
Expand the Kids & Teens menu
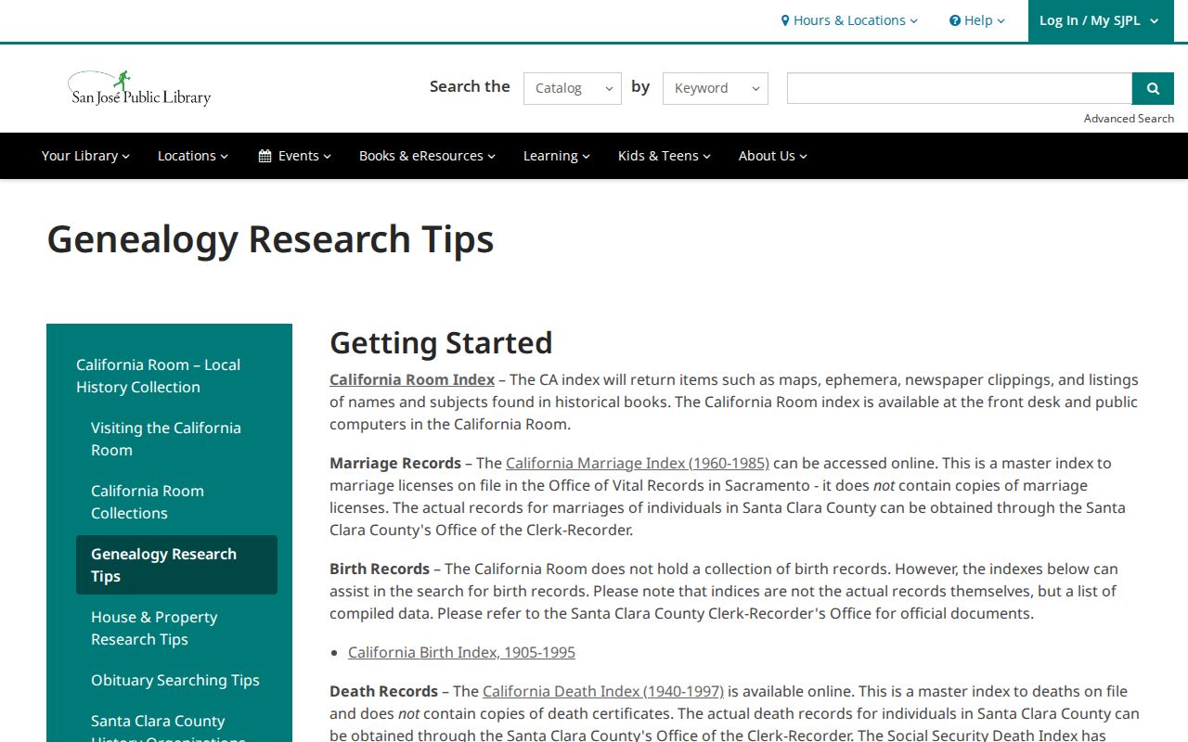tap(665, 156)
